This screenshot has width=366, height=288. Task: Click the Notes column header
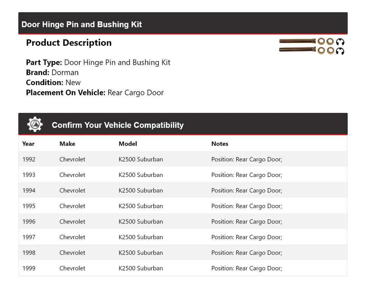pos(220,144)
